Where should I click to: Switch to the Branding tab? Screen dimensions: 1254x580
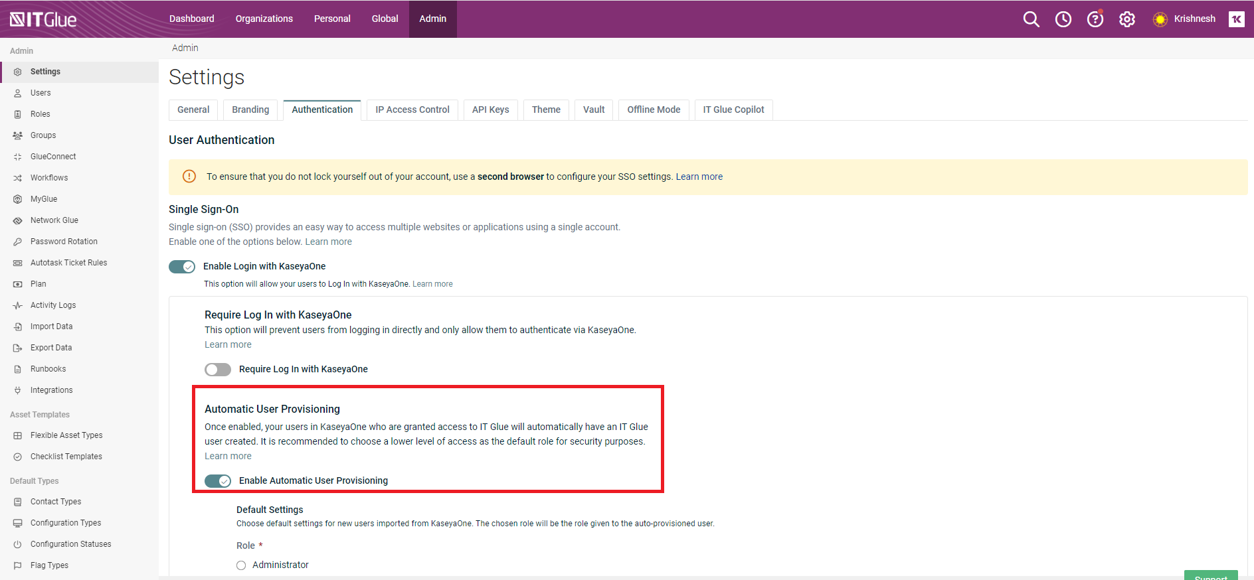(250, 110)
